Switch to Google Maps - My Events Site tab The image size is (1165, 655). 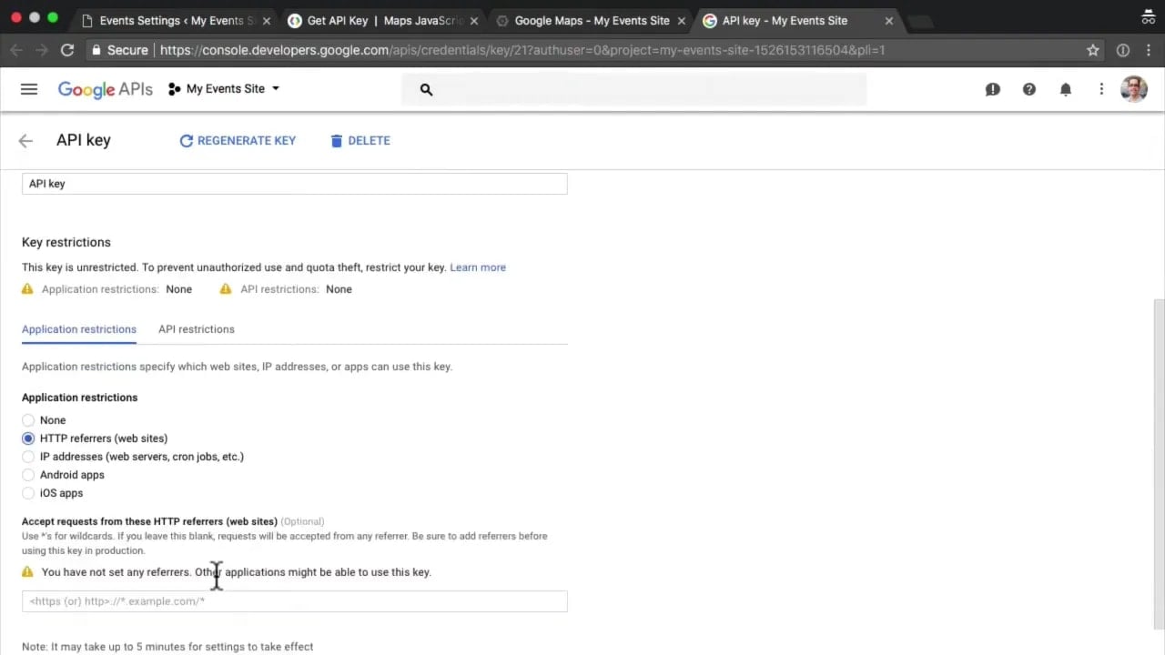point(590,20)
